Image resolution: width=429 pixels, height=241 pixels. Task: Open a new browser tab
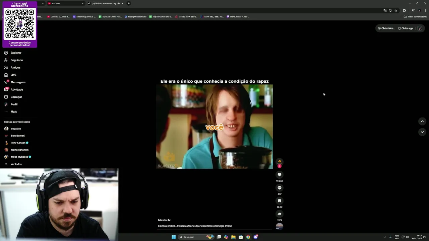[129, 3]
